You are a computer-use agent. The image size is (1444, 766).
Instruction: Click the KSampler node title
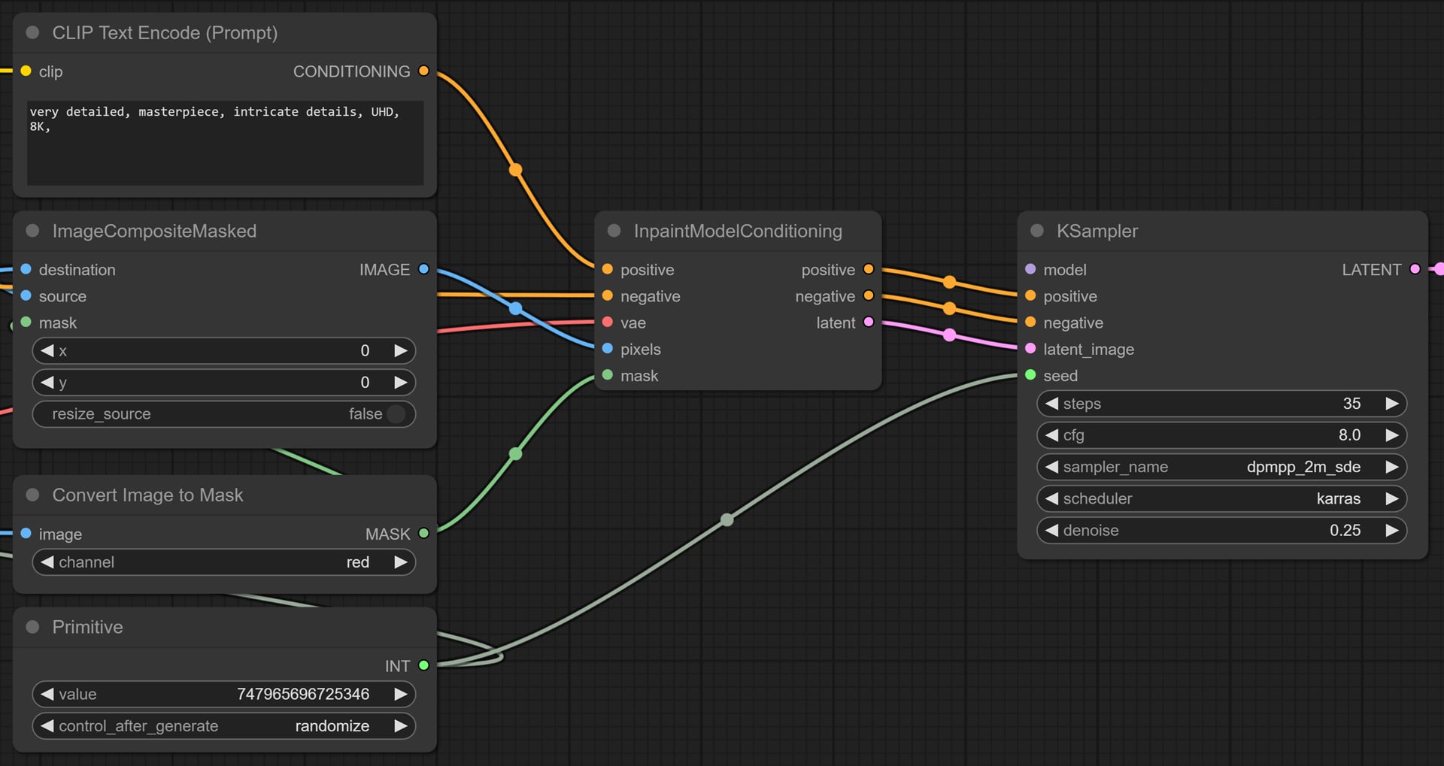click(x=1097, y=231)
